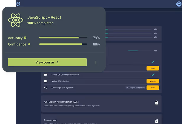Open the user profile avatar

click(x=179, y=4)
